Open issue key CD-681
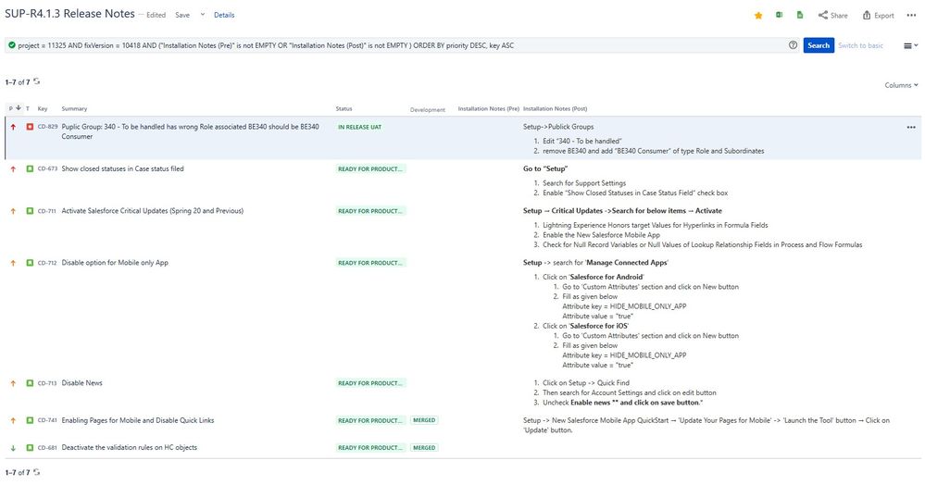 click(47, 448)
